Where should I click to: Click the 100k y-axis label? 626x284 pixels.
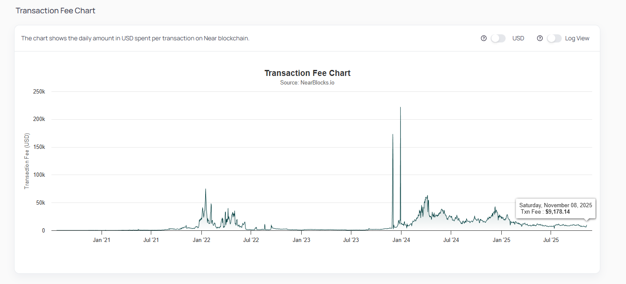(x=39, y=175)
